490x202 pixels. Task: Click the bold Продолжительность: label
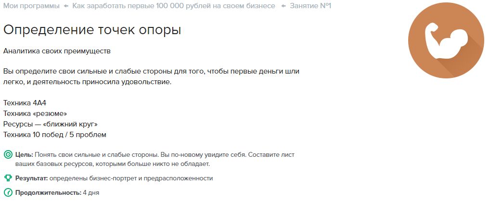click(x=48, y=193)
